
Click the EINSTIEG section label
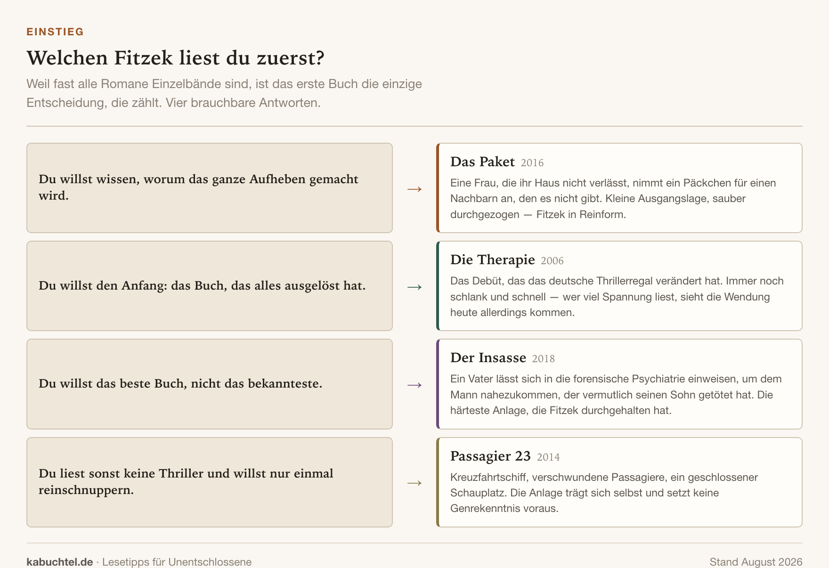(55, 32)
